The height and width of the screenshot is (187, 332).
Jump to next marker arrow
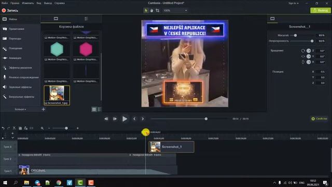click(x=143, y=119)
